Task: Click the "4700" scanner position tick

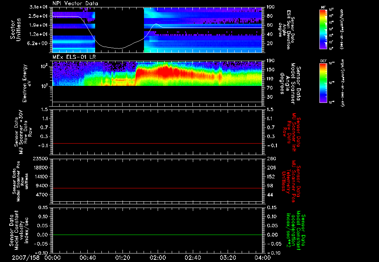Action: (42, 195)
